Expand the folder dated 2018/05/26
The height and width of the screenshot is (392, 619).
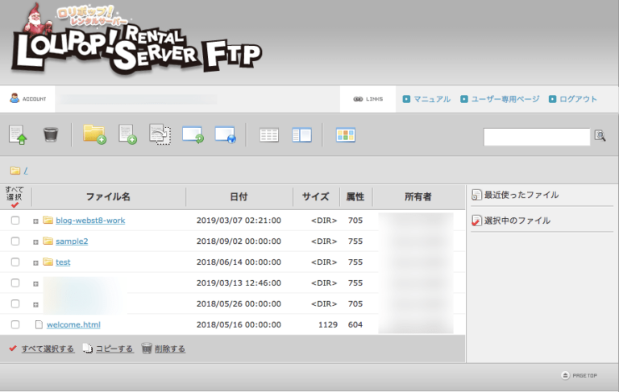coord(35,305)
